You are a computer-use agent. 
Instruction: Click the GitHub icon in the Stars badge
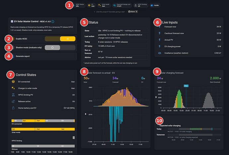129,12
